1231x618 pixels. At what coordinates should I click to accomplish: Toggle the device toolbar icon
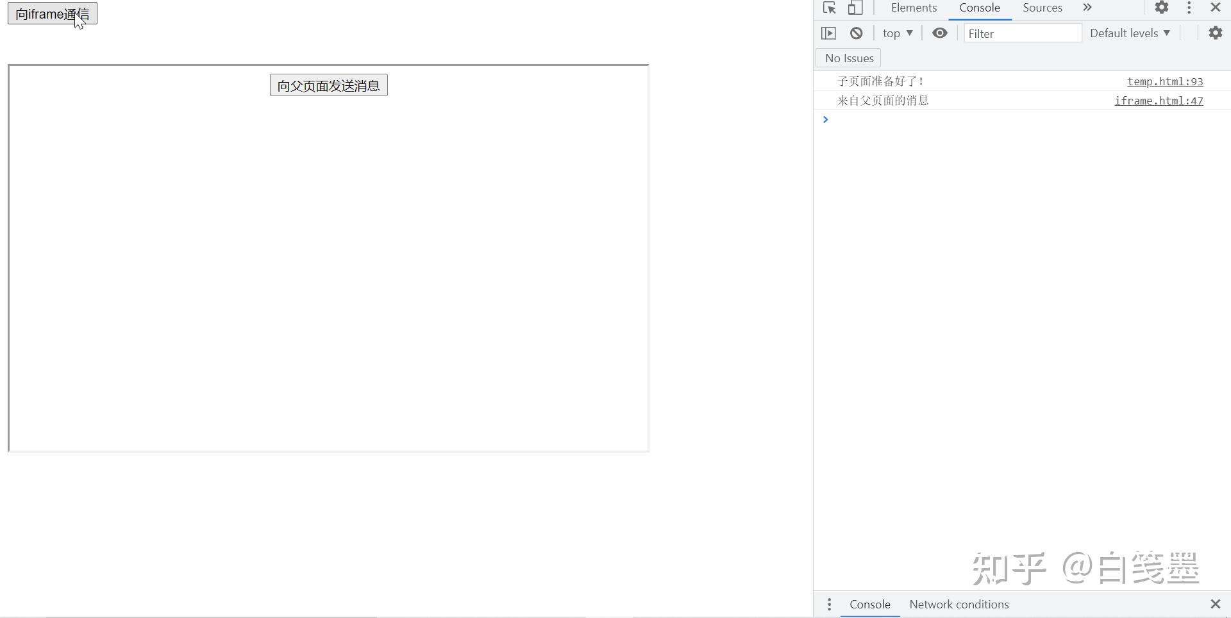coord(855,8)
